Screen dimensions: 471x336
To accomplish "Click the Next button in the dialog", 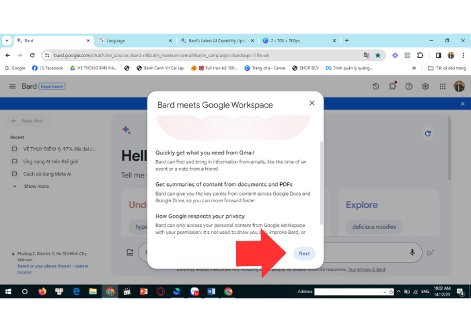I will coord(304,253).
